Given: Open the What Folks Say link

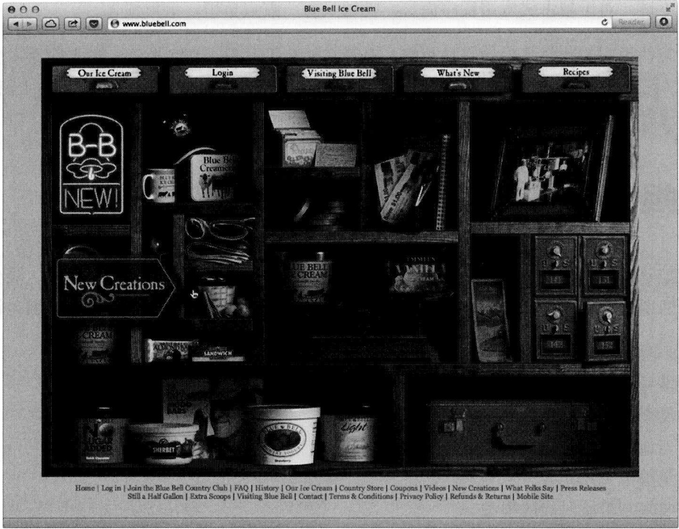Looking at the screenshot, I should [530, 488].
